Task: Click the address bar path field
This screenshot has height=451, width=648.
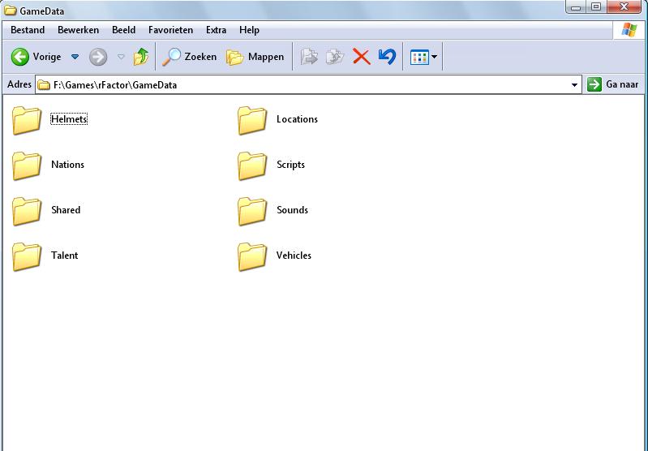Action: point(308,84)
